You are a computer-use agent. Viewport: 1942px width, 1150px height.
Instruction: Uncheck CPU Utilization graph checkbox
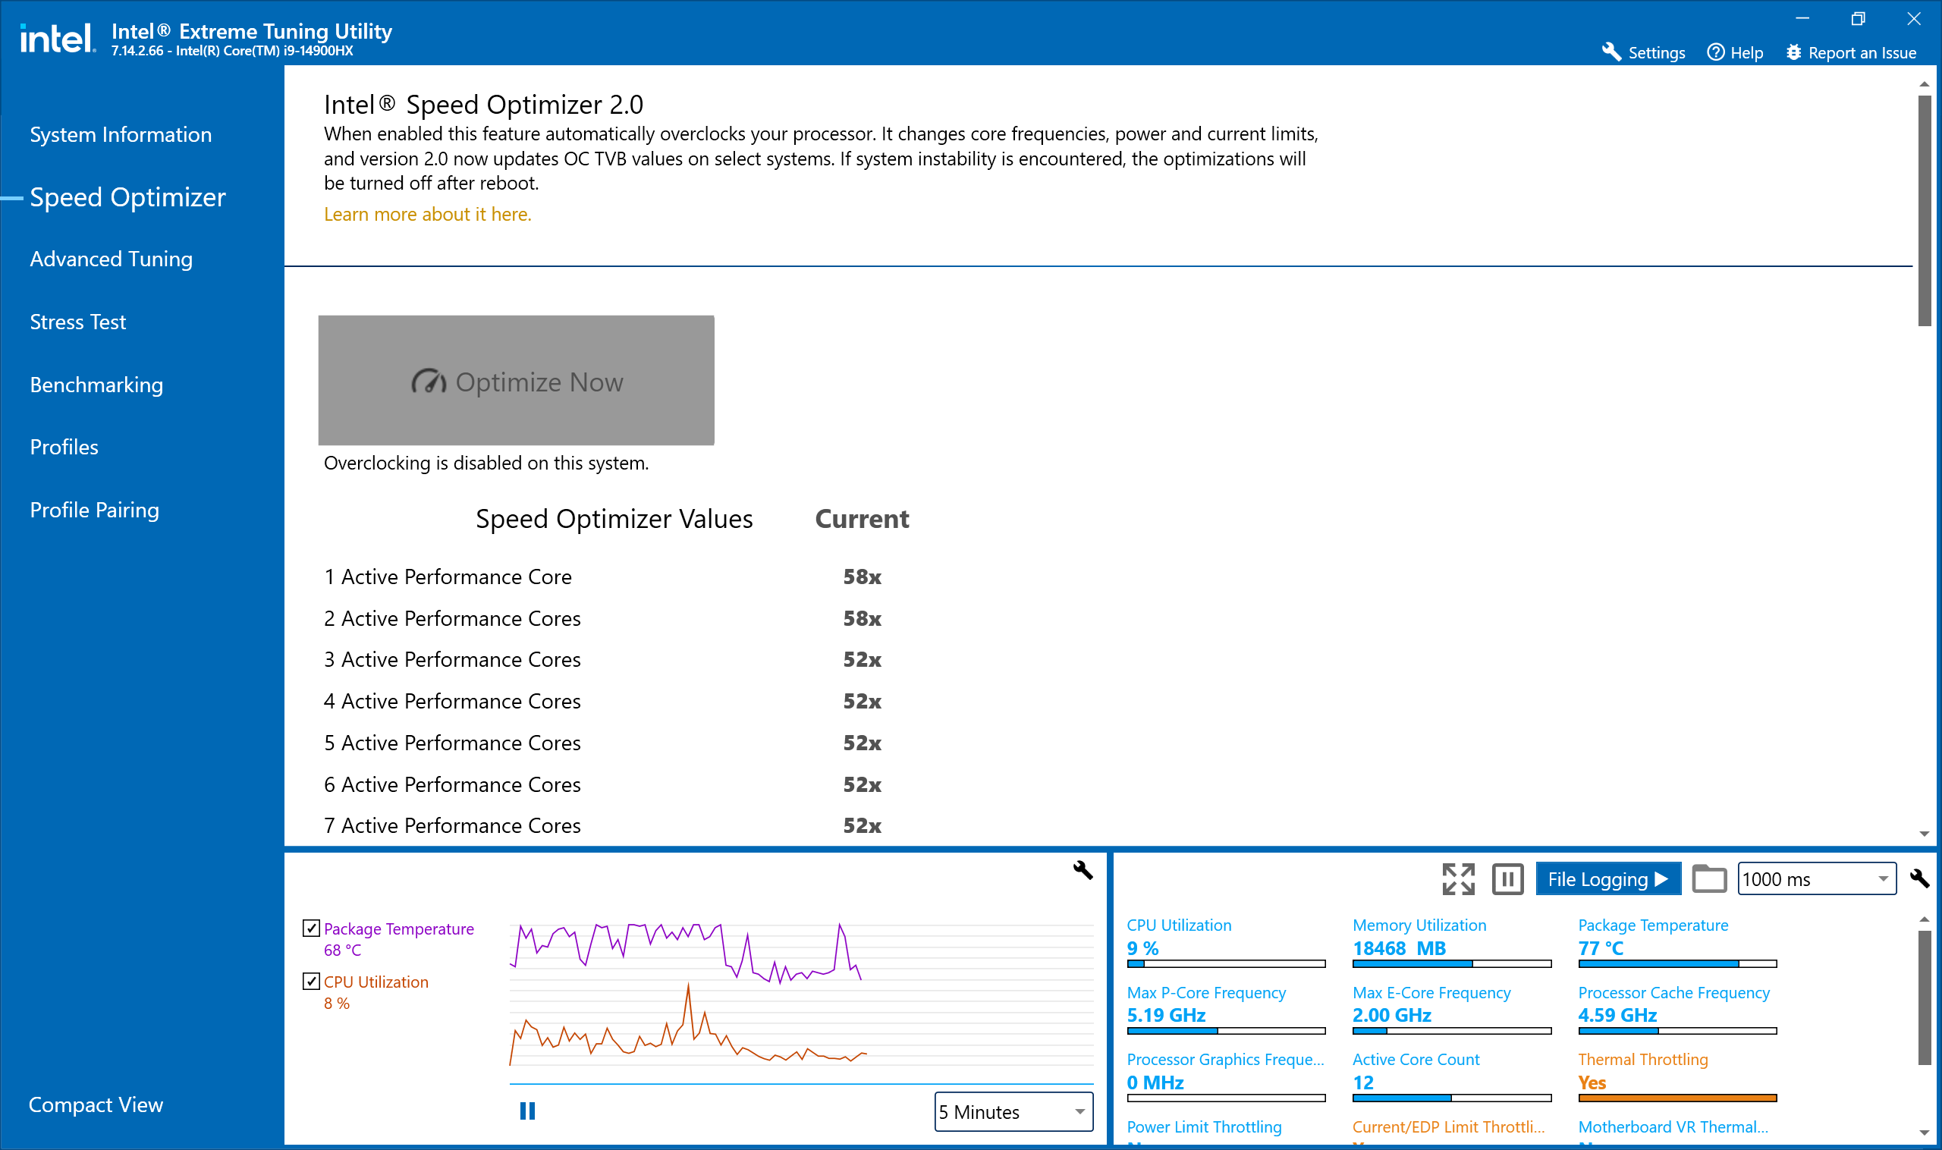[311, 981]
